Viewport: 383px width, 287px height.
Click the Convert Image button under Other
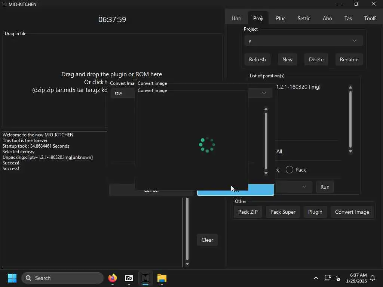click(352, 212)
